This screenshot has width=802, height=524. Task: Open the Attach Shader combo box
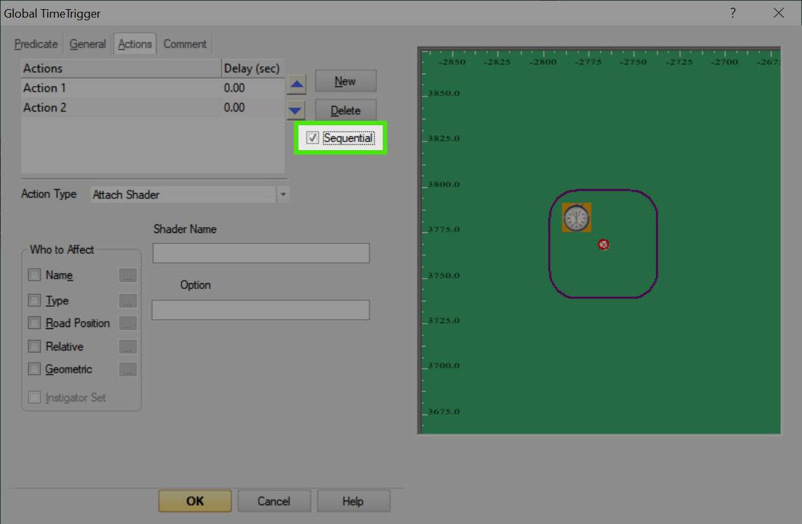(x=190, y=194)
